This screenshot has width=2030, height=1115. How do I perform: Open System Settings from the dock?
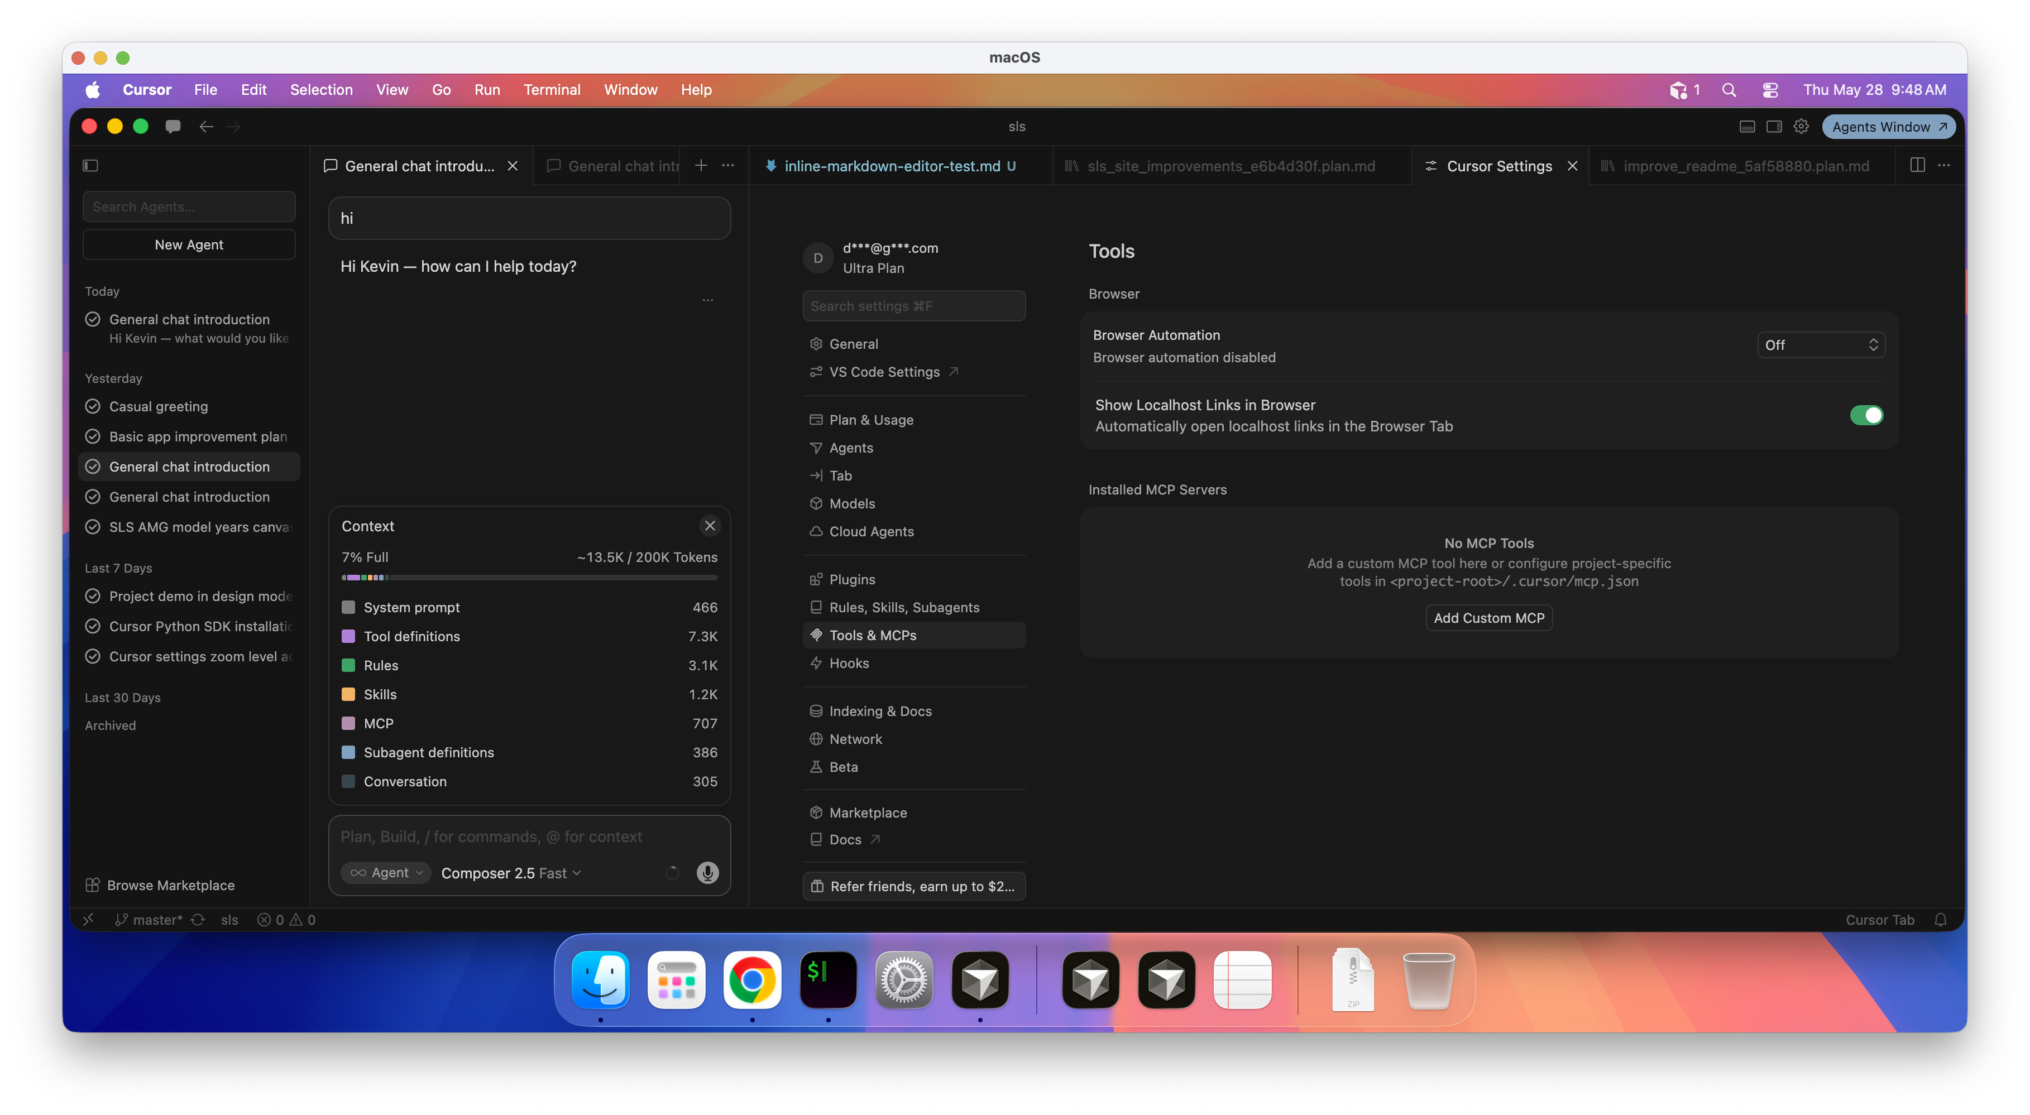click(904, 979)
